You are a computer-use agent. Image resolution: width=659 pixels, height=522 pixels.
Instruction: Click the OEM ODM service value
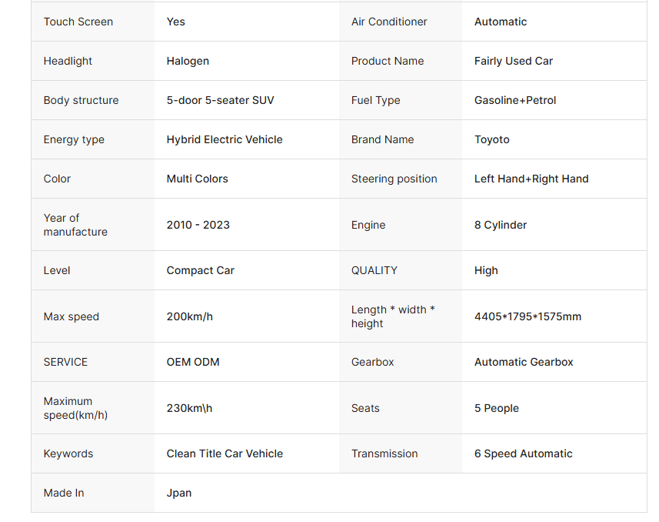(x=193, y=362)
